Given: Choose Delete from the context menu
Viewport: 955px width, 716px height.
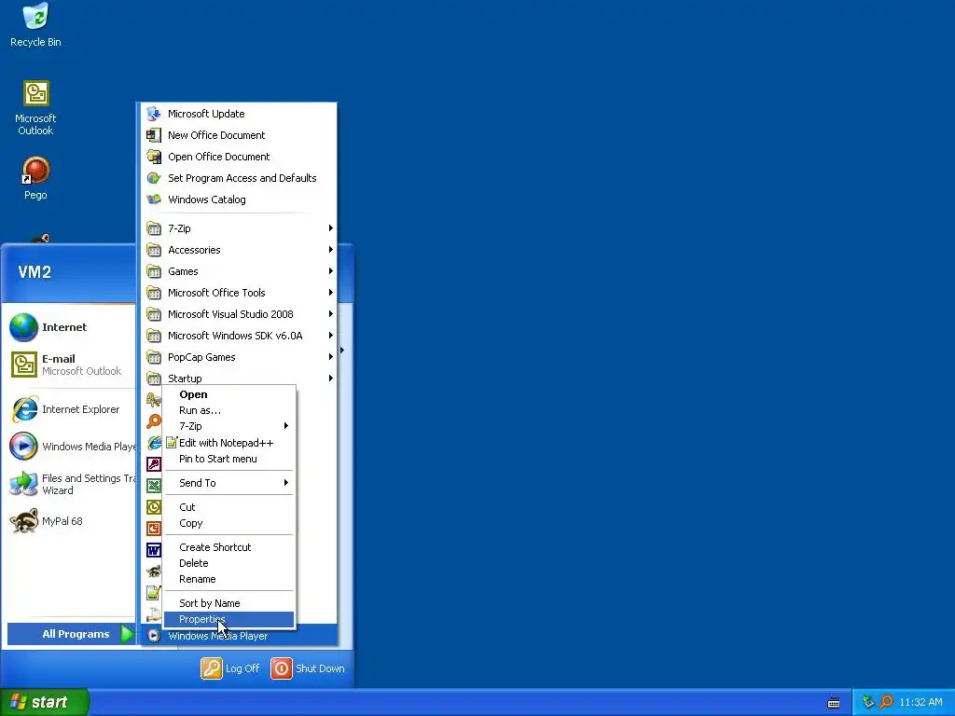Looking at the screenshot, I should pos(229,563).
